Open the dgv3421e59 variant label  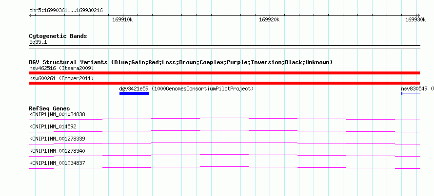(x=134, y=89)
